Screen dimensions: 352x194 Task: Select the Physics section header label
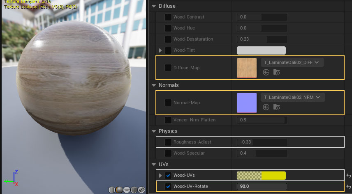click(x=168, y=131)
